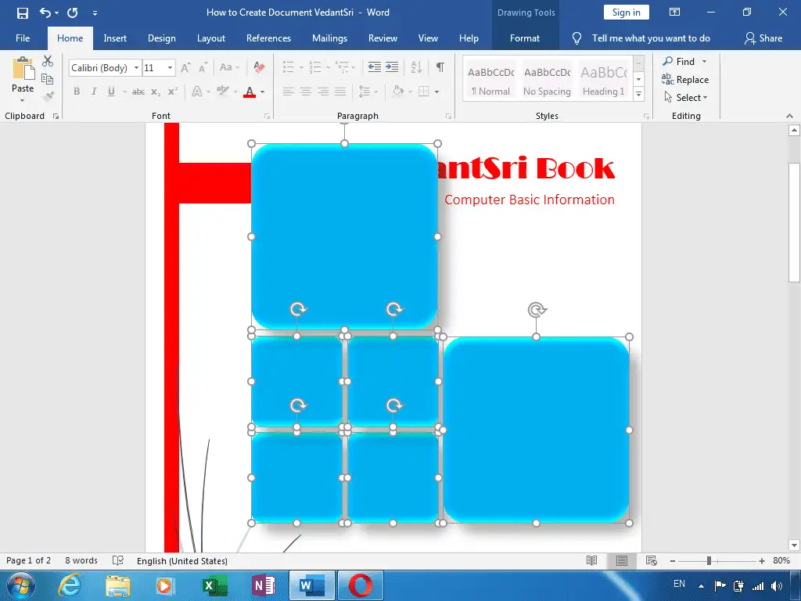The width and height of the screenshot is (801, 601).
Task: Click the Redo/Repeat icon
Action: click(73, 13)
